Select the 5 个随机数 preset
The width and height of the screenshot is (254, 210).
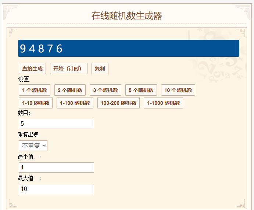(141, 90)
